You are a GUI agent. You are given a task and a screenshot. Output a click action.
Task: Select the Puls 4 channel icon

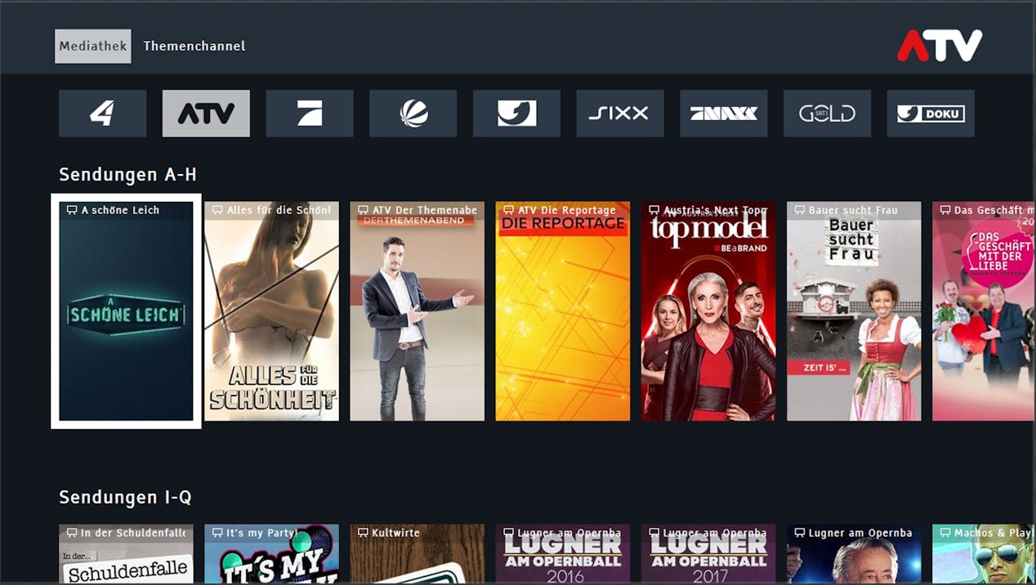click(x=103, y=114)
